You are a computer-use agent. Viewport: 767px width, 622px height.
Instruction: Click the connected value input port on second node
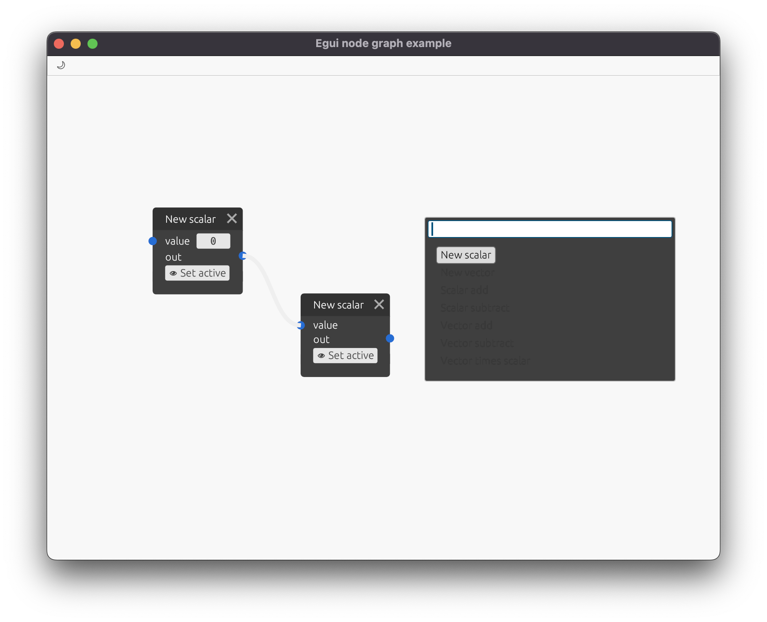tap(301, 325)
